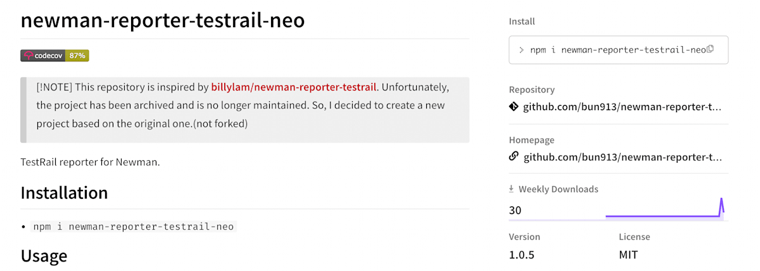Screen dimensions: 760x271
Task: Click the weekly downloads purple sparkline chart
Action: (x=665, y=208)
